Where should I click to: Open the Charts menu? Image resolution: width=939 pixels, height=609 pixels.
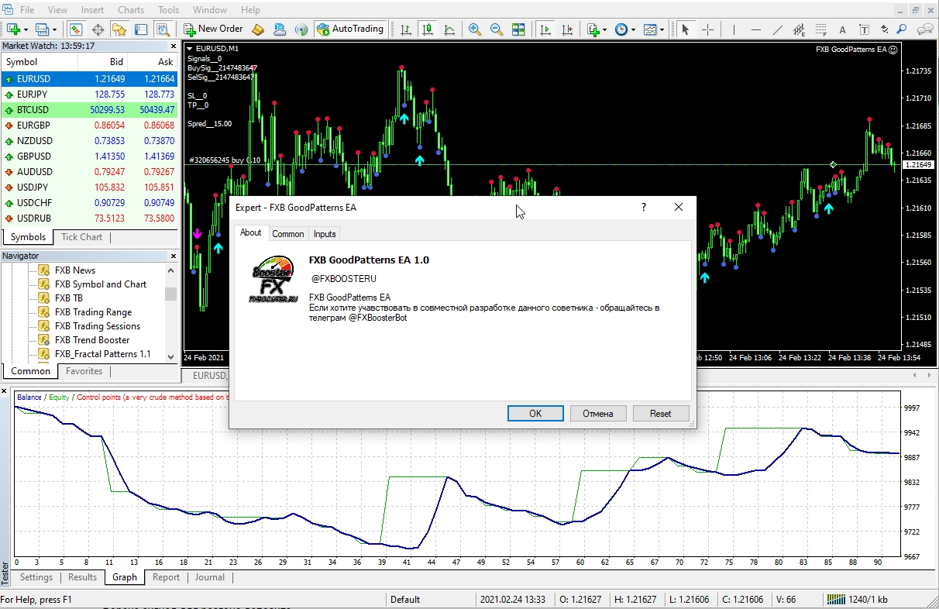pyautogui.click(x=131, y=10)
